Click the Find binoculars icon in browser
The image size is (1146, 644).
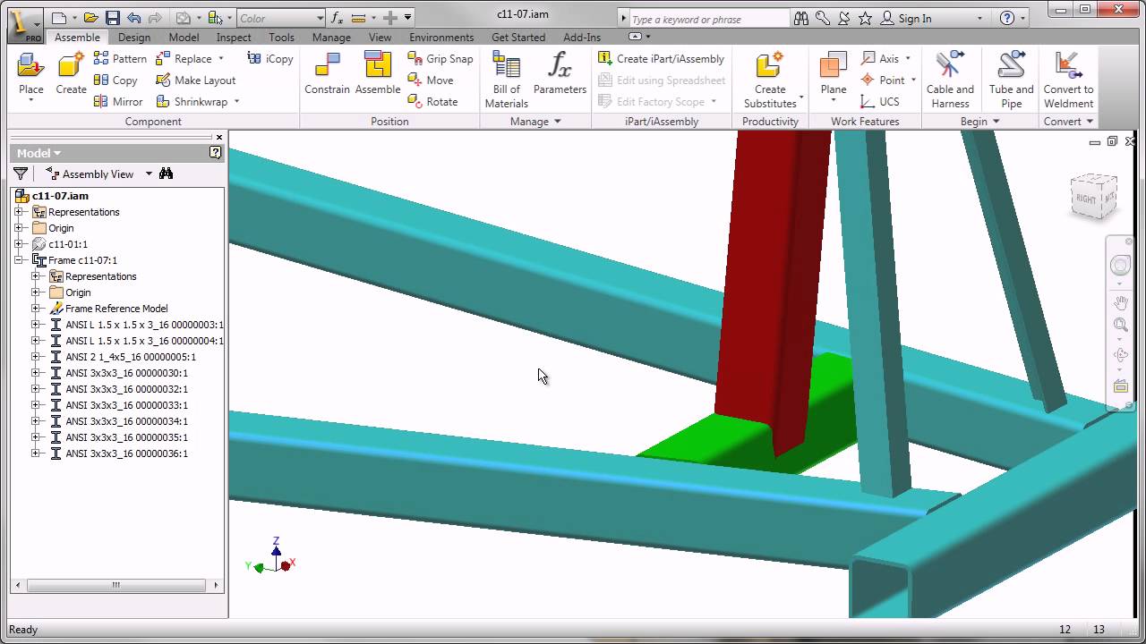point(166,174)
